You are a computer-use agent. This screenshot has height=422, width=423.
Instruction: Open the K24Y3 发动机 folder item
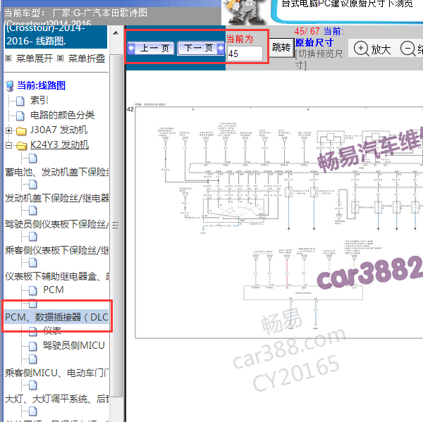(x=60, y=145)
